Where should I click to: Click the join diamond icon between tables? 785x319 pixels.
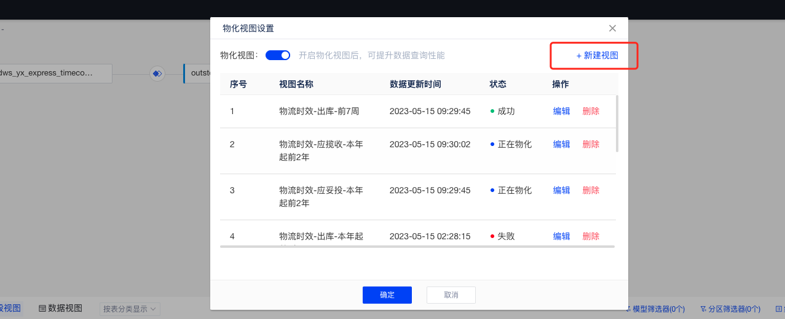click(x=157, y=74)
